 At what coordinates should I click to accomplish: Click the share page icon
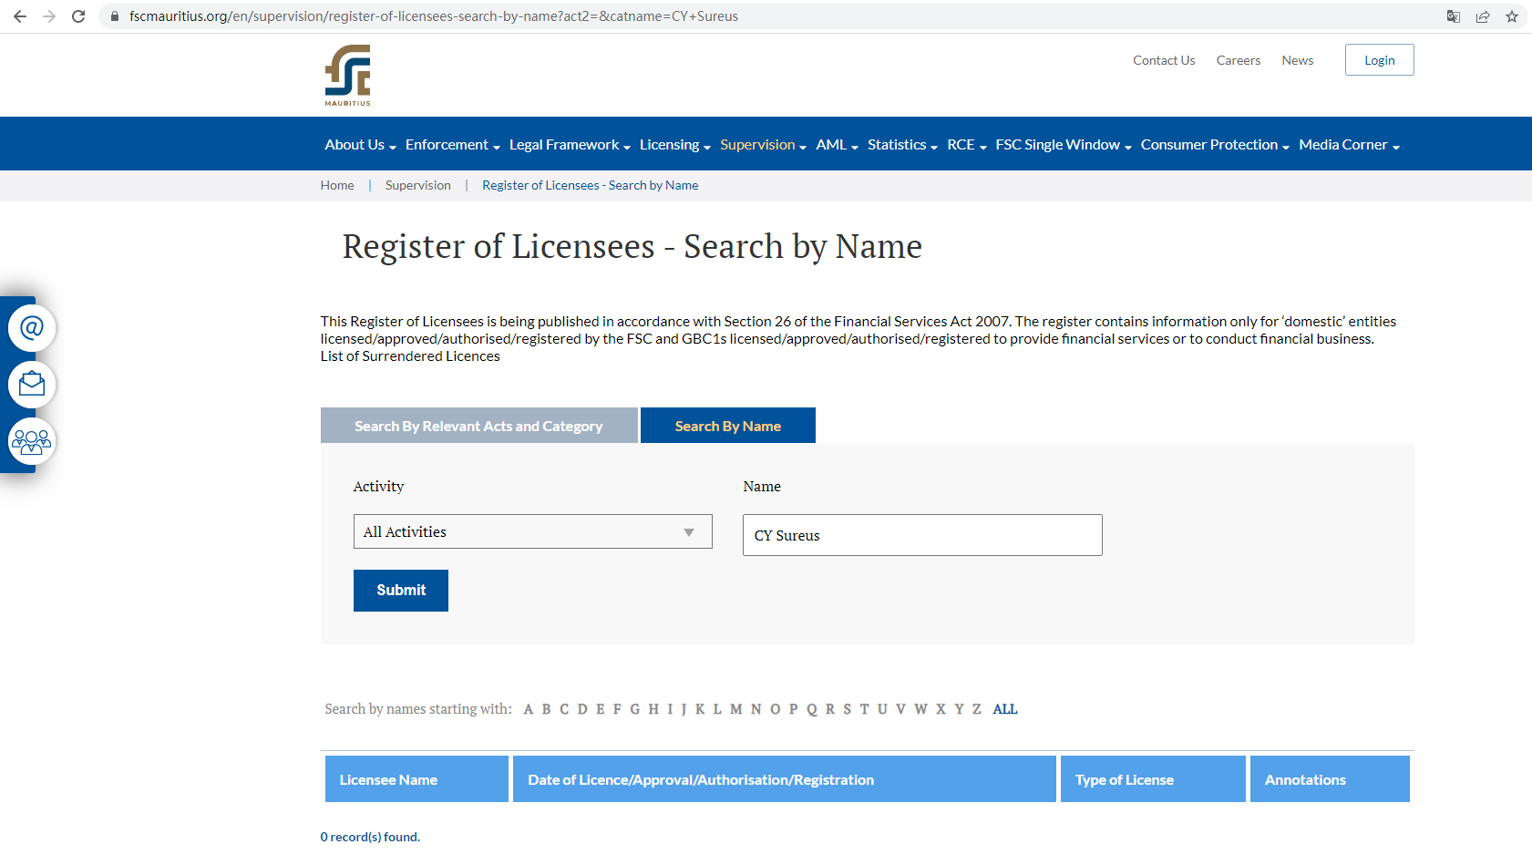coord(1483,16)
